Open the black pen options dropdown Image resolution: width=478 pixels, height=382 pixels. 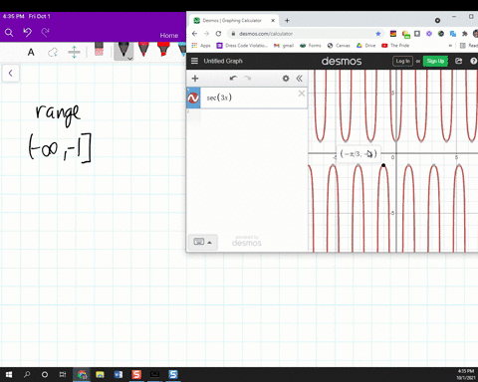[x=130, y=59]
